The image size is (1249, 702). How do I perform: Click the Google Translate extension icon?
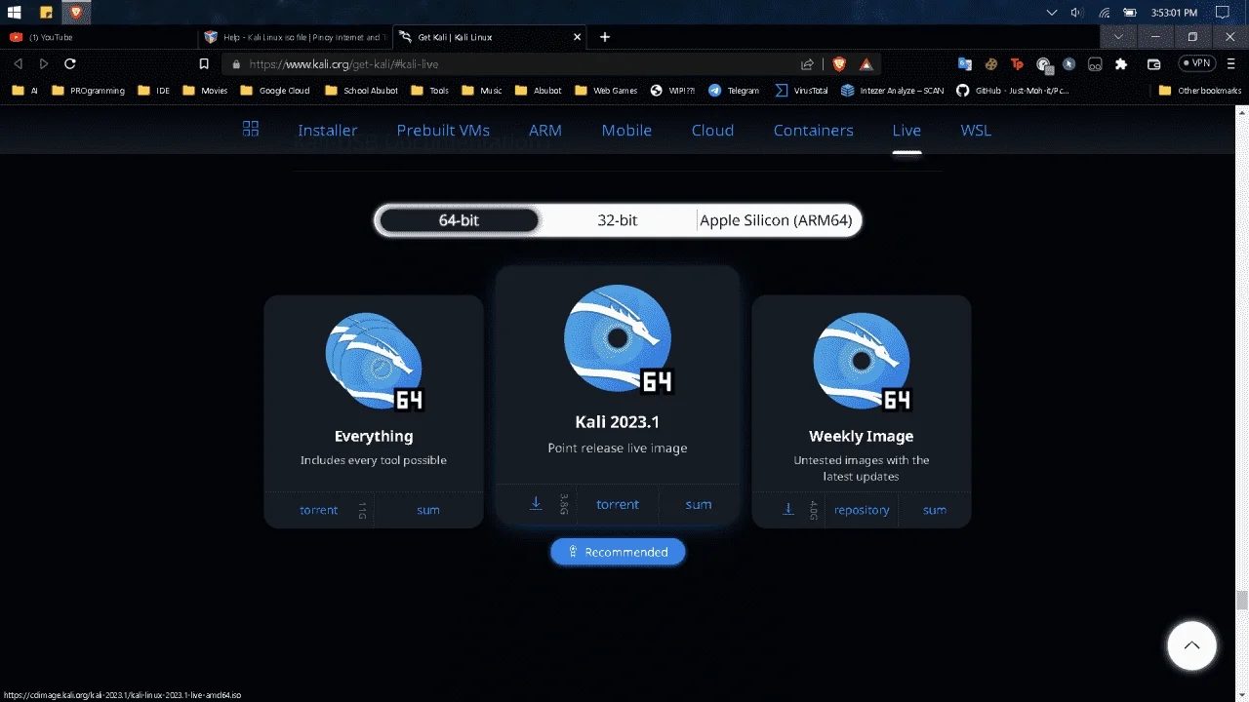965,64
